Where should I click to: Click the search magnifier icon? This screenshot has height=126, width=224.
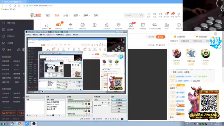point(141,15)
